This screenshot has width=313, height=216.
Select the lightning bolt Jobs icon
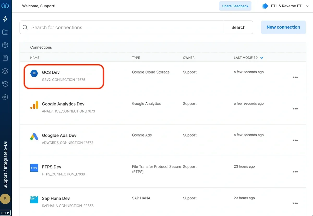click(5, 19)
